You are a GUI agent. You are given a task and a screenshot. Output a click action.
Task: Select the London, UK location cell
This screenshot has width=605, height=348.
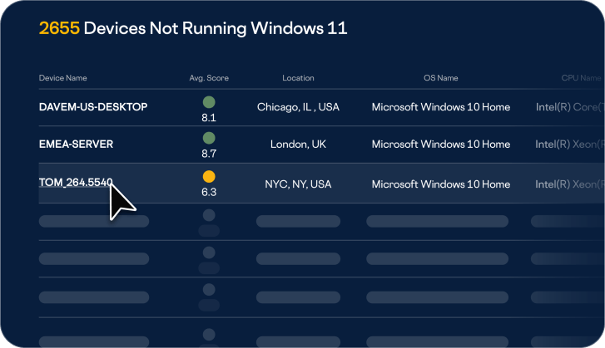coord(298,144)
